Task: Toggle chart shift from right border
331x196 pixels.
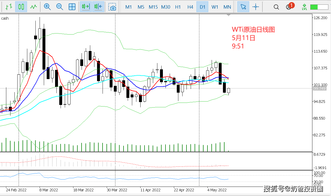Action: pyautogui.click(x=98, y=7)
